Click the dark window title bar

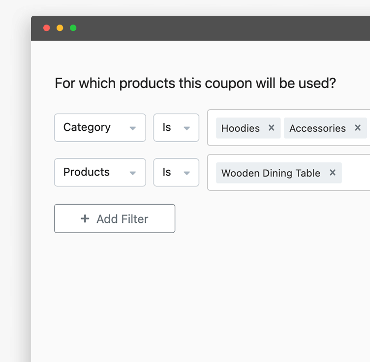click(x=221, y=28)
